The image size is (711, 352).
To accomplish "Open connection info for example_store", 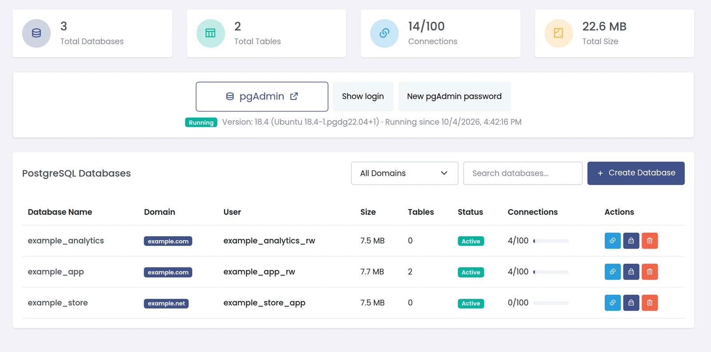I will pyautogui.click(x=612, y=303).
